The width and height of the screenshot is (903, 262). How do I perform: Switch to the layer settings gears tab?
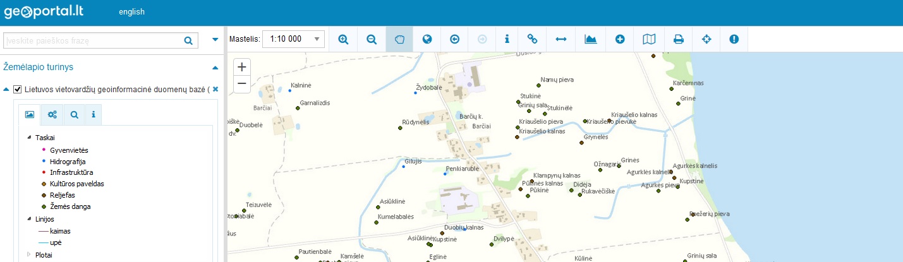point(52,115)
